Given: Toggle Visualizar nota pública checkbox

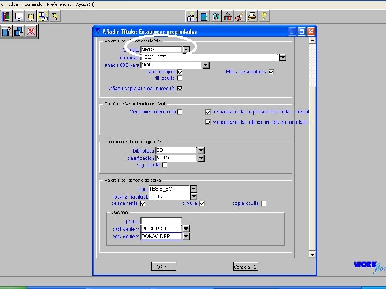Looking at the screenshot, I should [208, 122].
